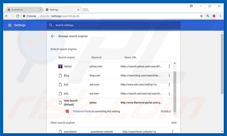Reload the current page
227x136 pixels.
pos(18,16)
